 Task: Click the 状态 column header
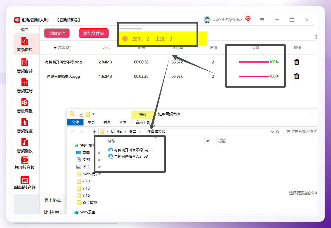point(255,48)
